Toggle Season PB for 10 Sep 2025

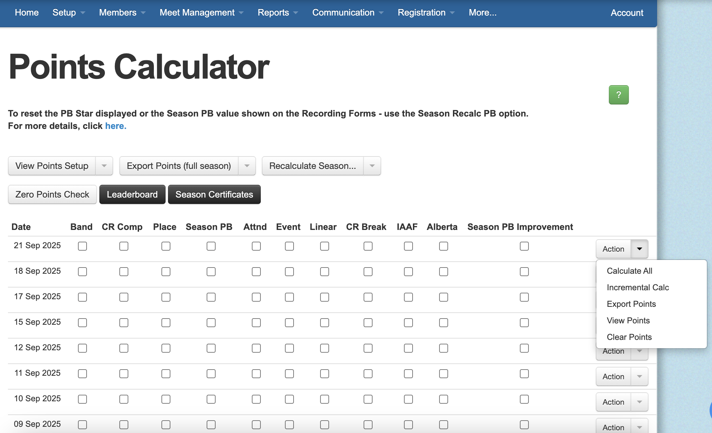[x=211, y=399]
